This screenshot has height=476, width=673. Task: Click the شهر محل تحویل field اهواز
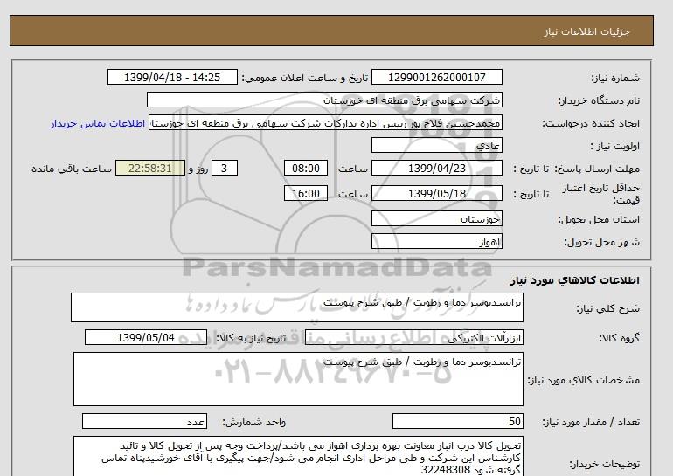438,242
